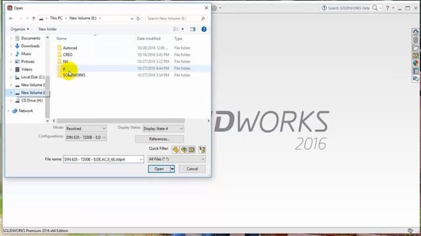Click the References... button

click(x=159, y=139)
